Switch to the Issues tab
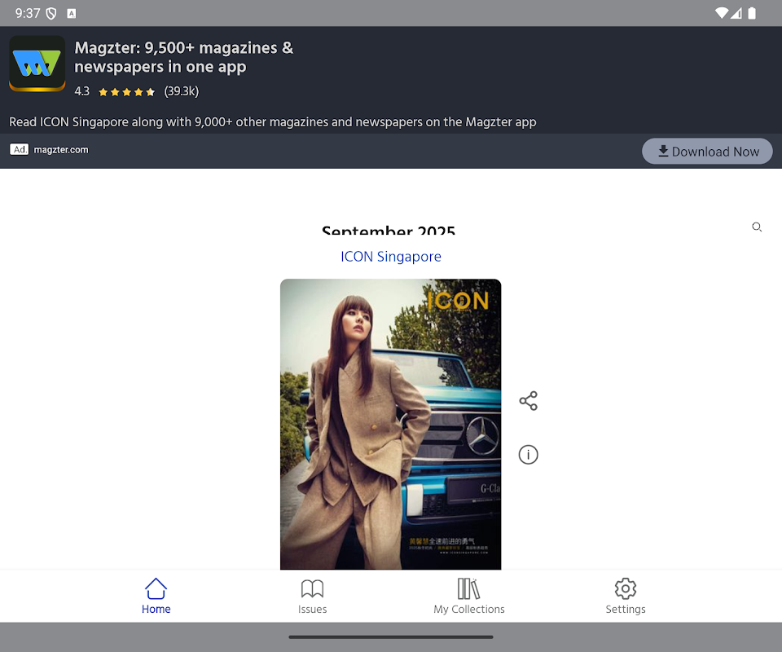Screen dimensions: 782x652 pyautogui.click(x=313, y=596)
